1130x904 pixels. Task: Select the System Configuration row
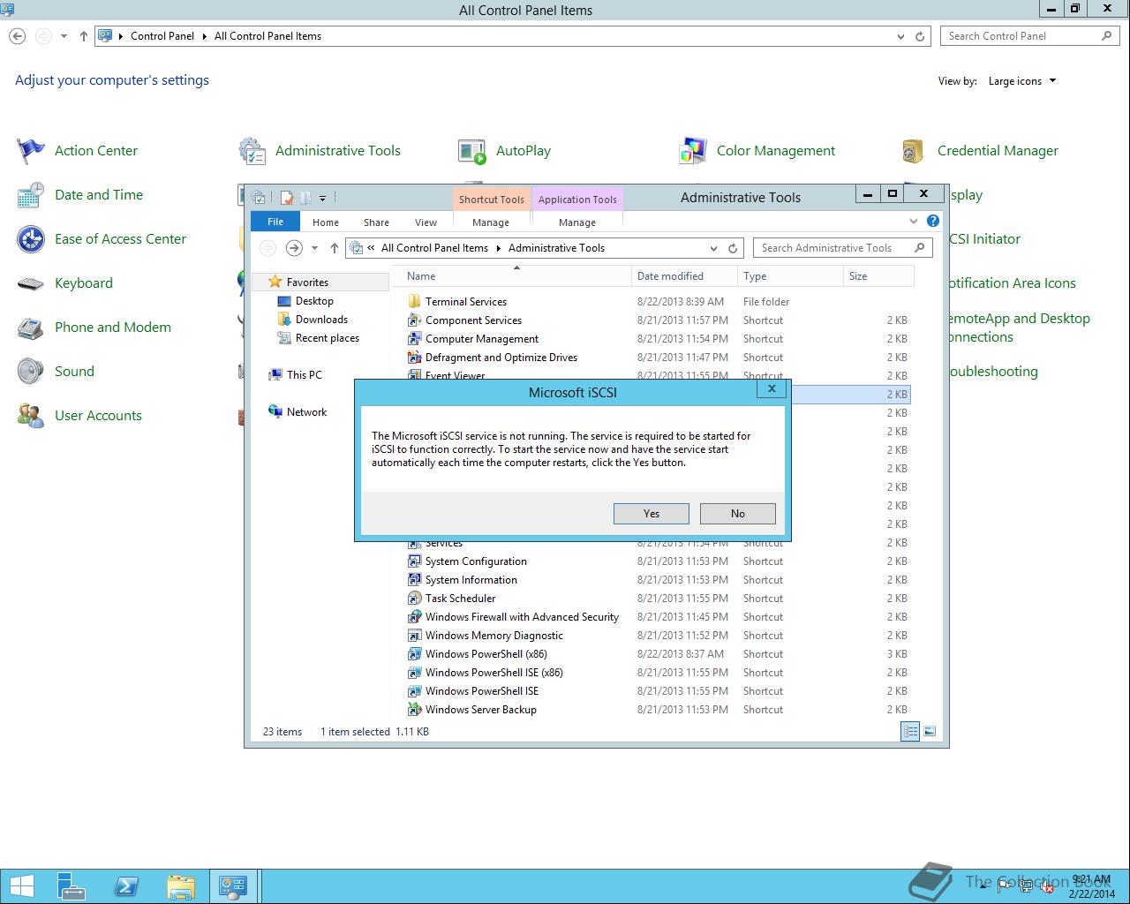point(658,561)
